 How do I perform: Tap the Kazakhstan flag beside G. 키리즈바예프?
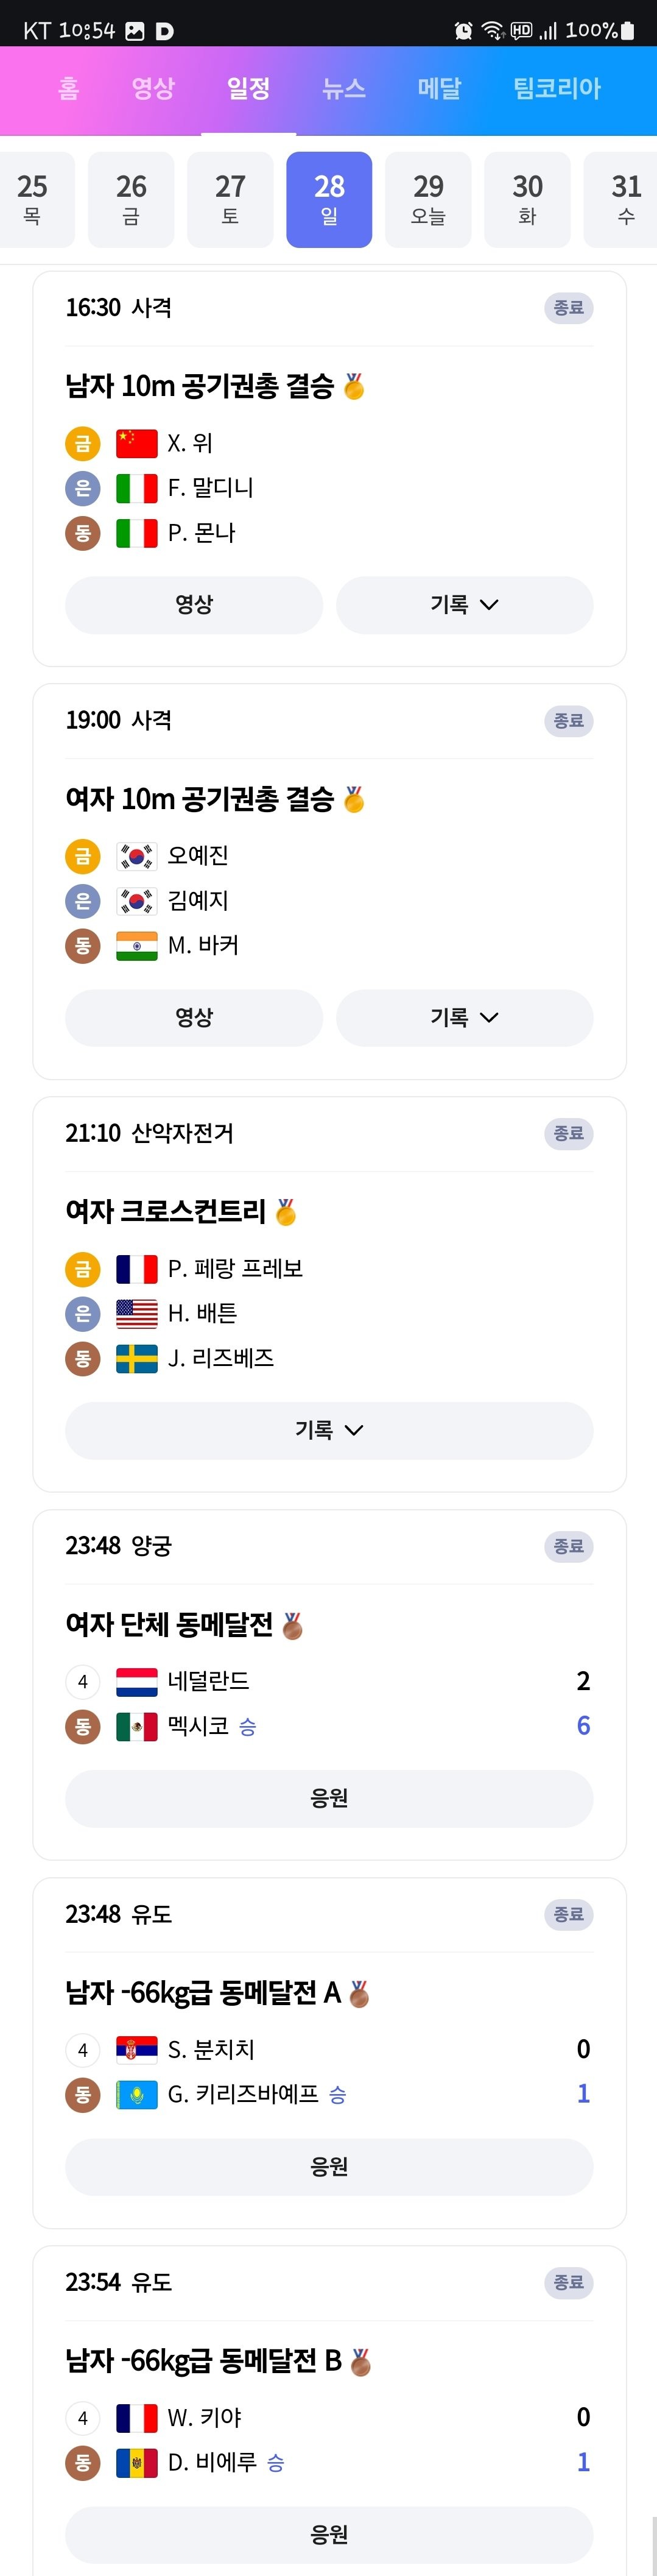point(137,2094)
